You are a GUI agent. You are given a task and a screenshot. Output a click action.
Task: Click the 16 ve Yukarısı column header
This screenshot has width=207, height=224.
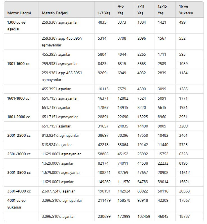click(186, 10)
